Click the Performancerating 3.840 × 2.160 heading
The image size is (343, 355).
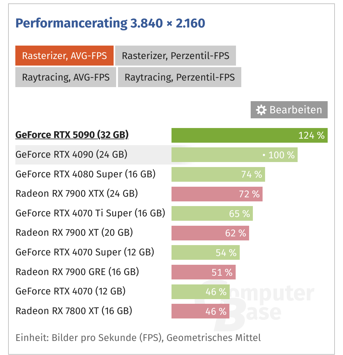[x=110, y=23]
